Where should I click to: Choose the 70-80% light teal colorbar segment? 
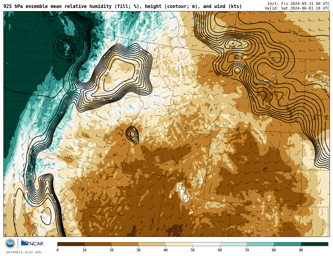click(260, 244)
